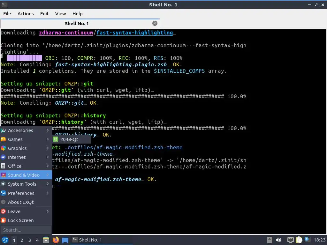Screen dimensions: 327x245
Task: Click chevron next to Internet
Action: (x=48, y=157)
